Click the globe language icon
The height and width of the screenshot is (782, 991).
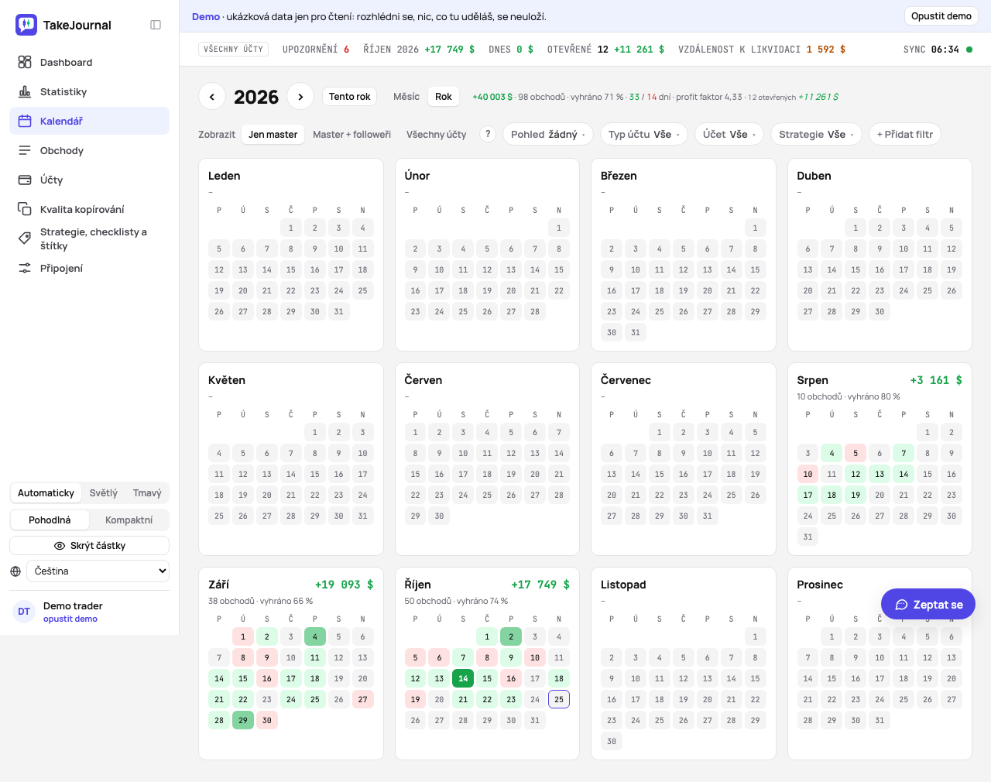pyautogui.click(x=15, y=571)
